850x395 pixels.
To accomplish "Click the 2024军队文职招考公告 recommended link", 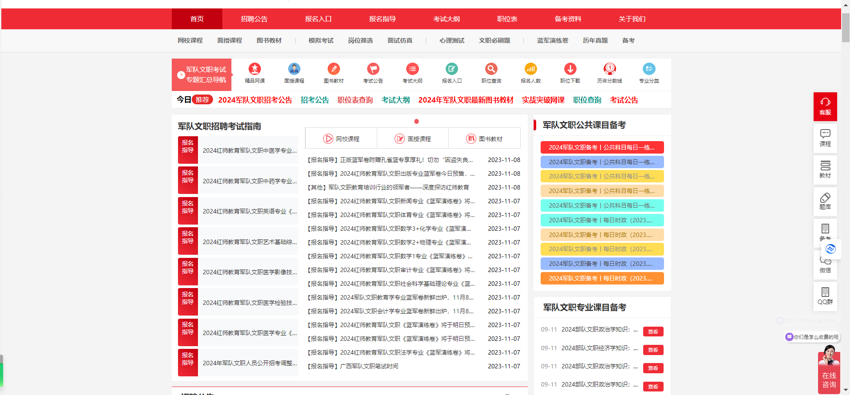I will tap(255, 100).
